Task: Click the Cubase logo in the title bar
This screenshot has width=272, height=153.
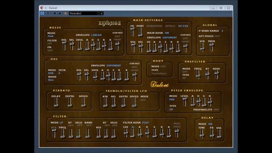Action: click(x=42, y=8)
